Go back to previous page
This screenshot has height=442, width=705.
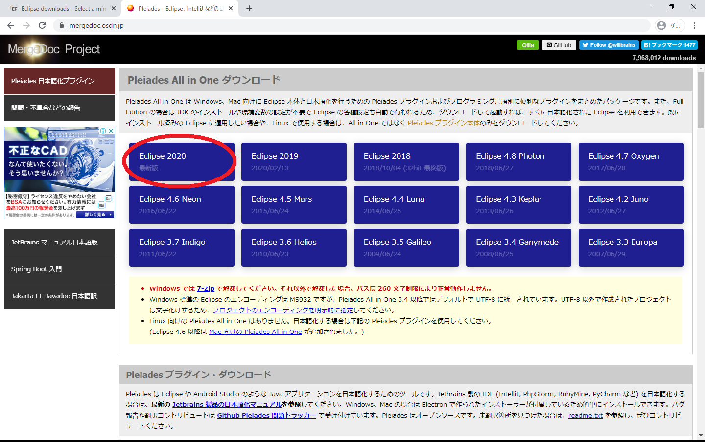coord(11,25)
